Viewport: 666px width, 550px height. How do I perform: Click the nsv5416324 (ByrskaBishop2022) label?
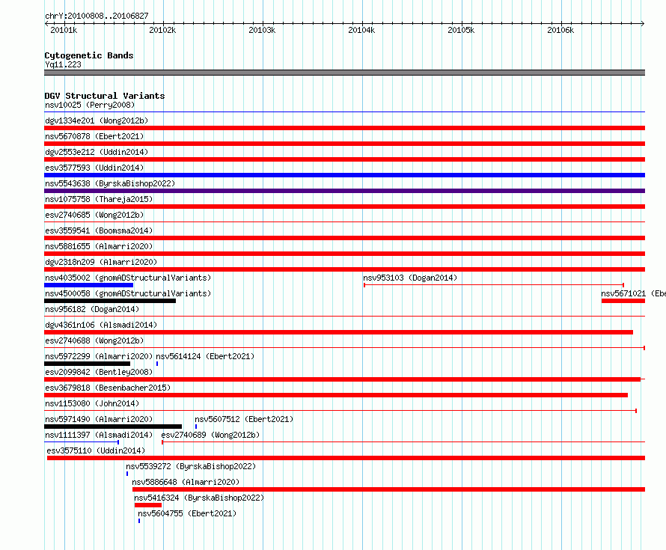pos(199,498)
